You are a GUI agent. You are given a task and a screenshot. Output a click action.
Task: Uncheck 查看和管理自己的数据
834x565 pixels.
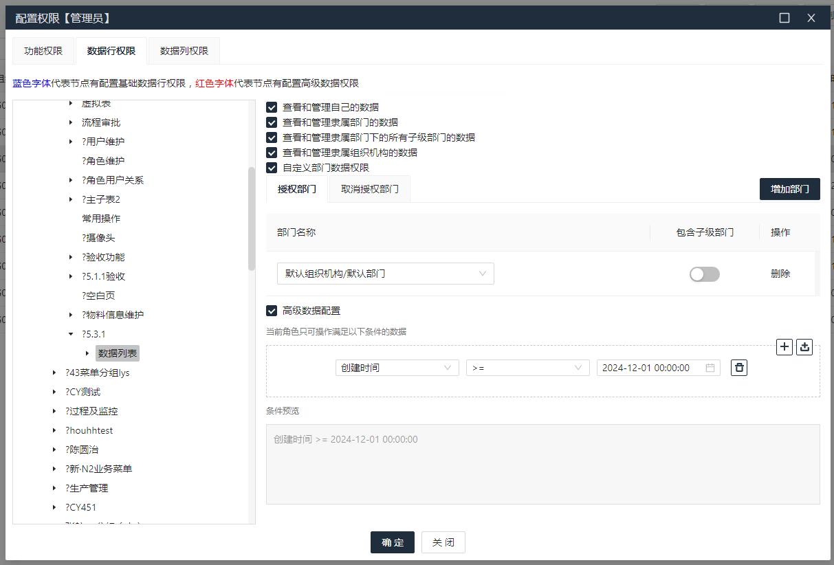click(x=271, y=107)
